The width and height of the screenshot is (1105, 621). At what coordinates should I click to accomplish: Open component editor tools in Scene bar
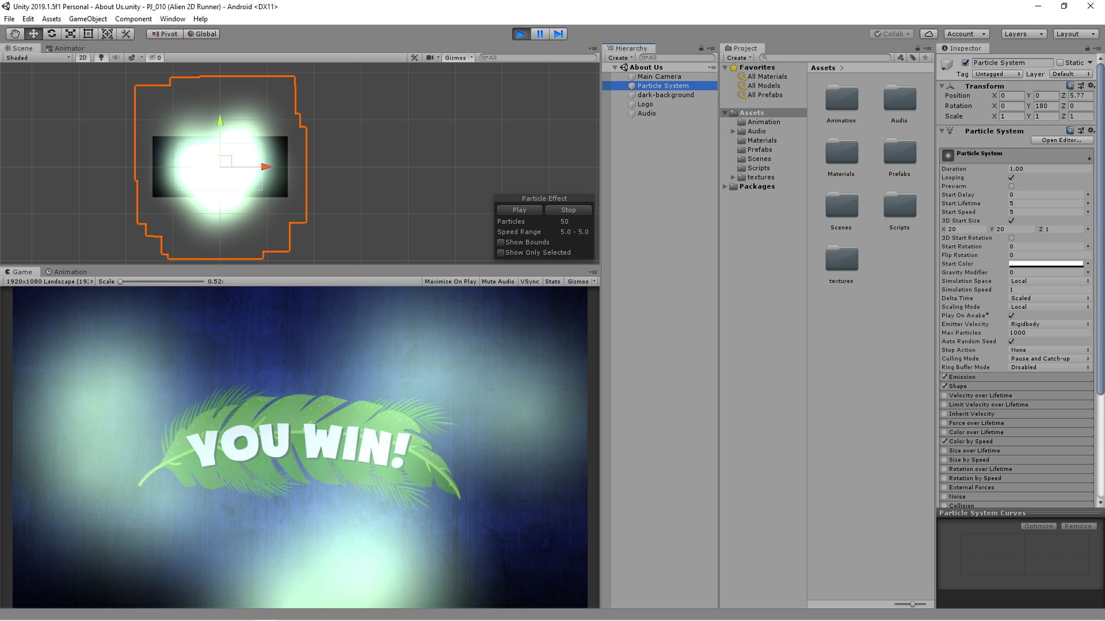coord(414,57)
